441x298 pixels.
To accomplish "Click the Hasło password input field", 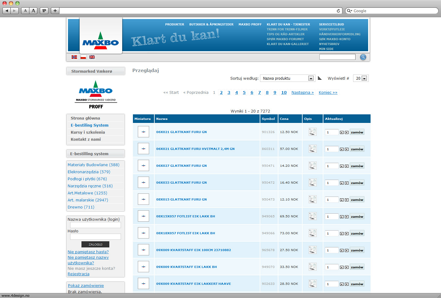I will 96,237.
